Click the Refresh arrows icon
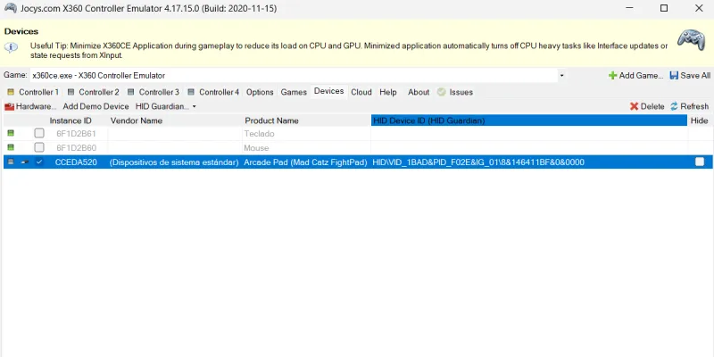 tap(674, 106)
